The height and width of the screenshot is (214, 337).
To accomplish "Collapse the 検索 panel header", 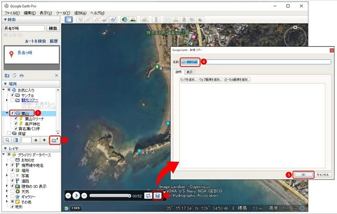I will click(31, 19).
